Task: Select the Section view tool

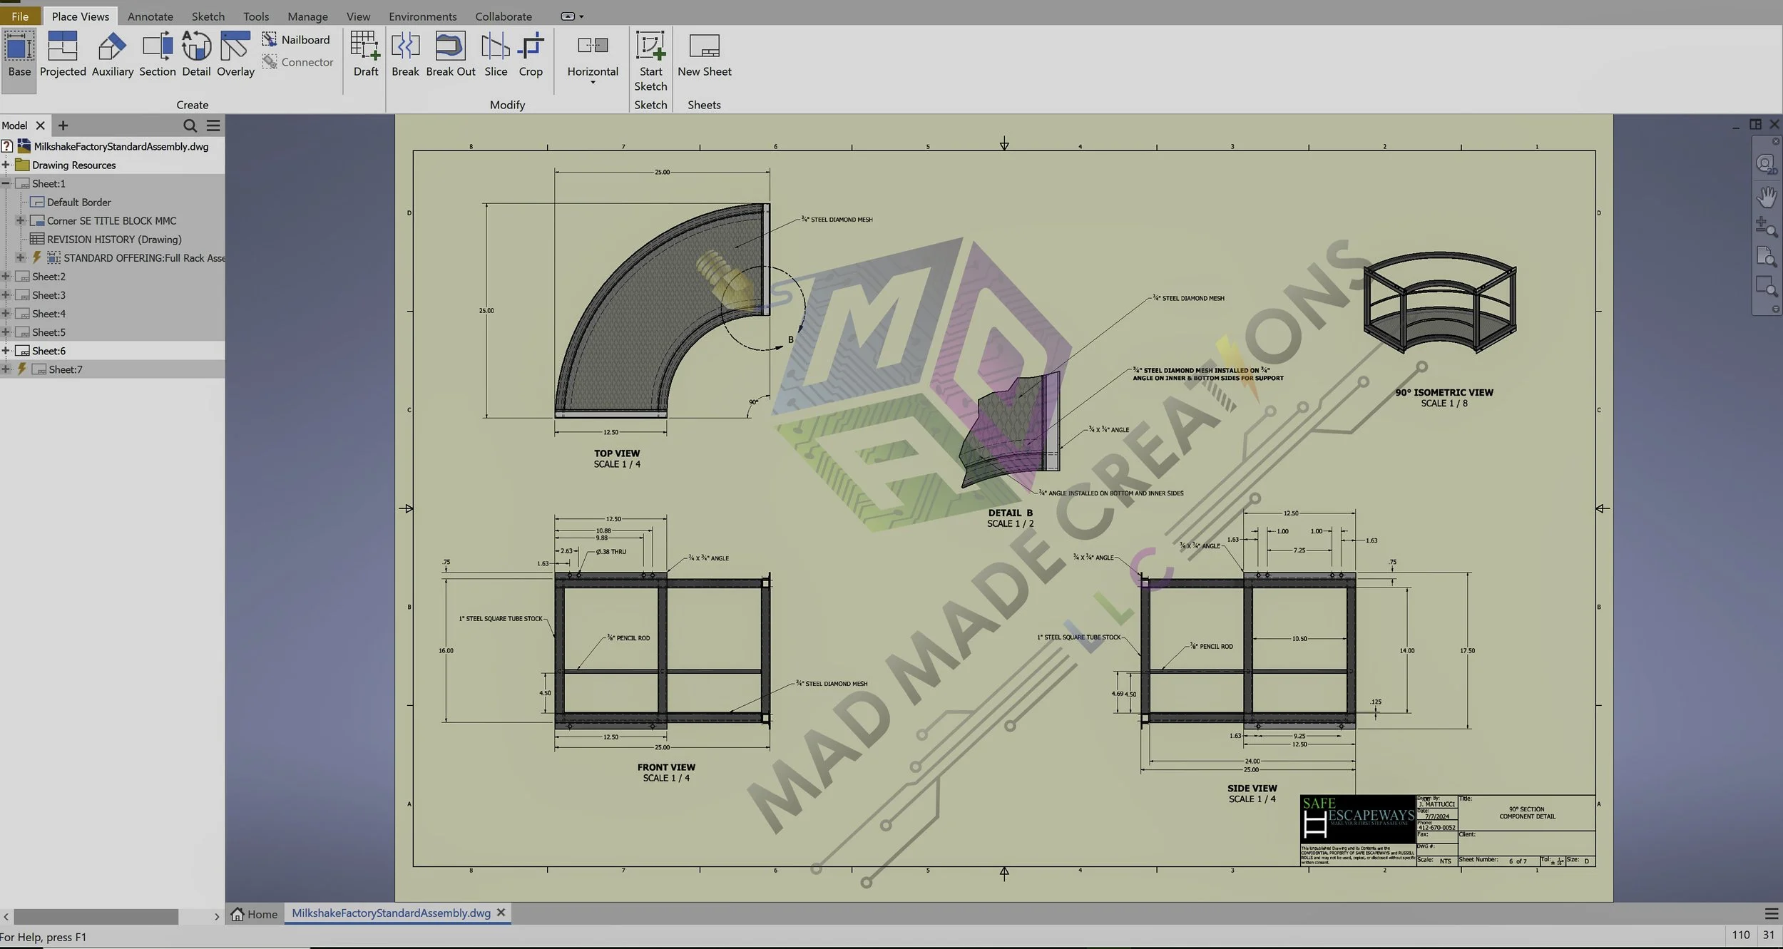Action: click(x=158, y=56)
